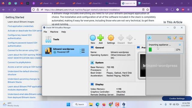Click the Importing appliance progress bar
Screen dimensions: 192x108
point(161,49)
